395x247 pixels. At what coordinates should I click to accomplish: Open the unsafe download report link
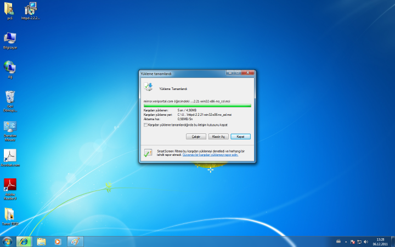point(210,155)
